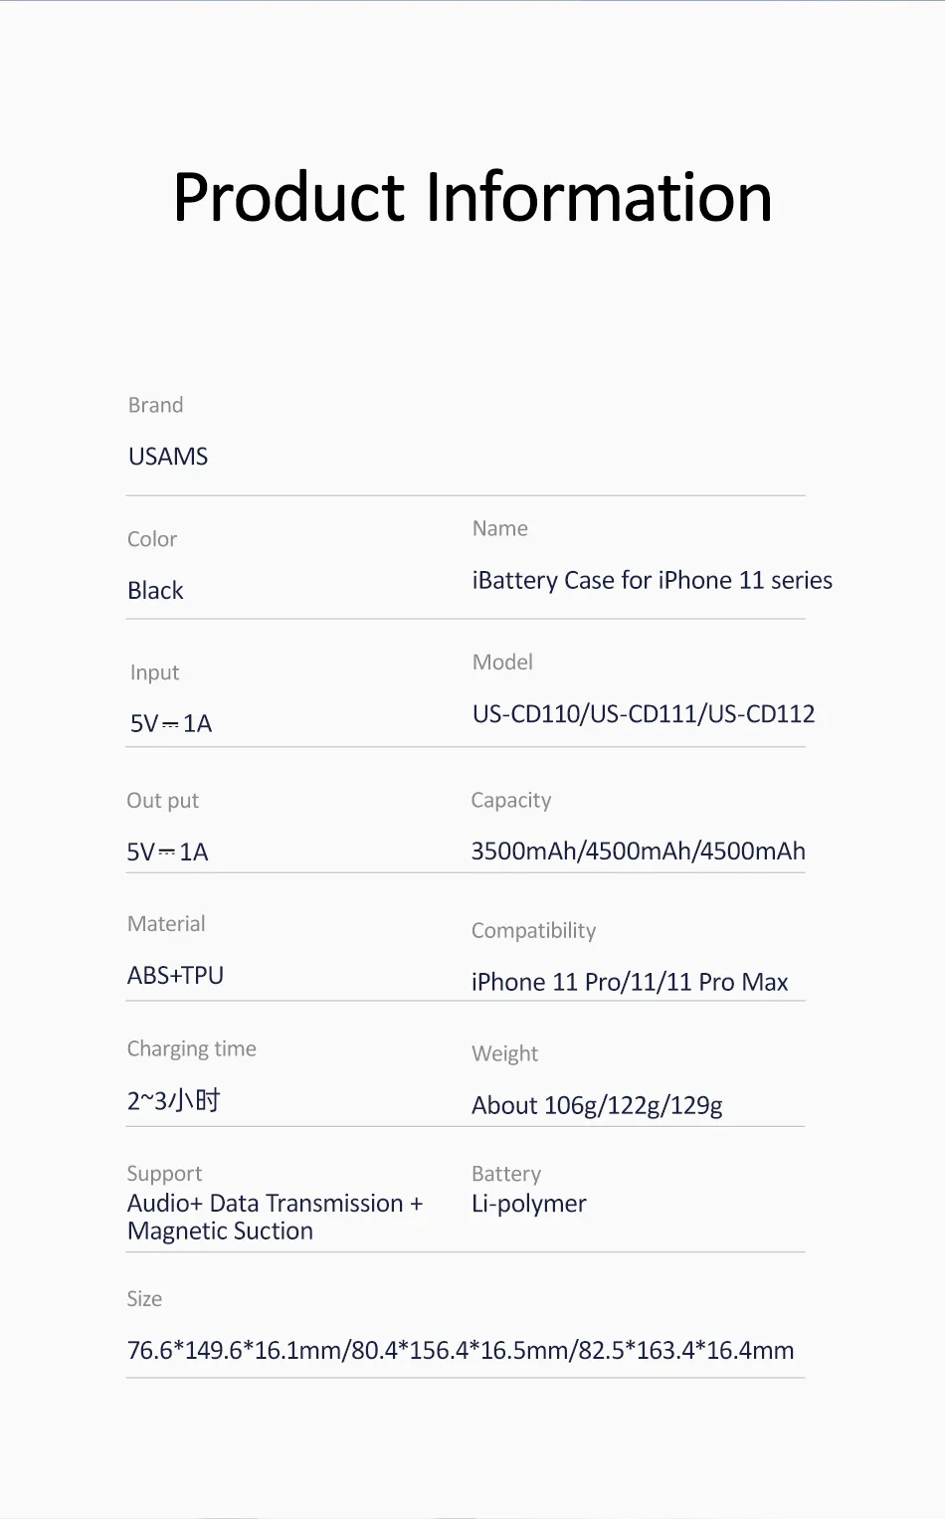This screenshot has width=945, height=1519.
Task: Select the Capacity label
Action: (510, 801)
